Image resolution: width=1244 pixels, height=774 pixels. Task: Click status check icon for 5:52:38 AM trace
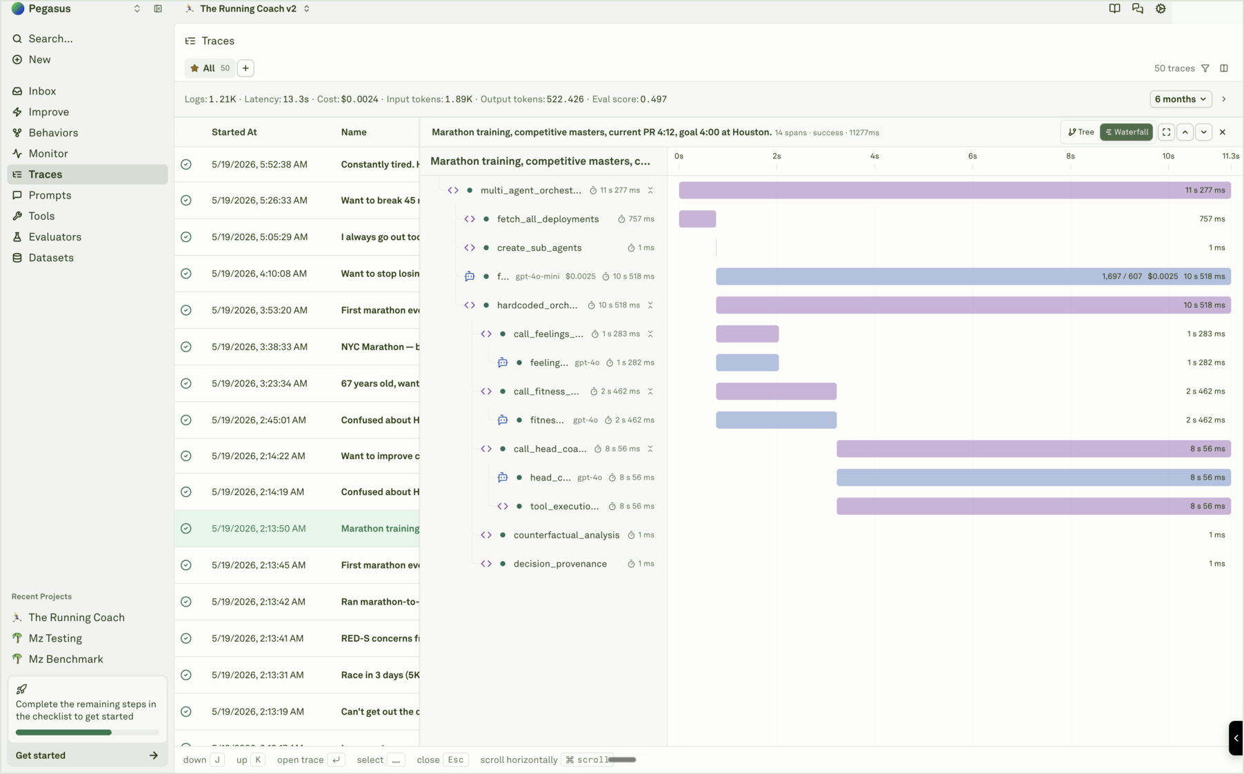(186, 165)
